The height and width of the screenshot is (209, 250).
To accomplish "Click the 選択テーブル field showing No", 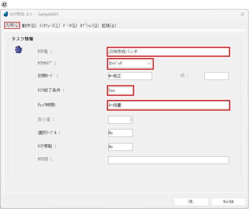I will coord(120,133).
